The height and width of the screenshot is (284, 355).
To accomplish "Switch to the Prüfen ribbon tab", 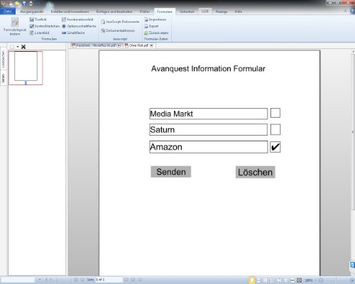I will point(145,11).
